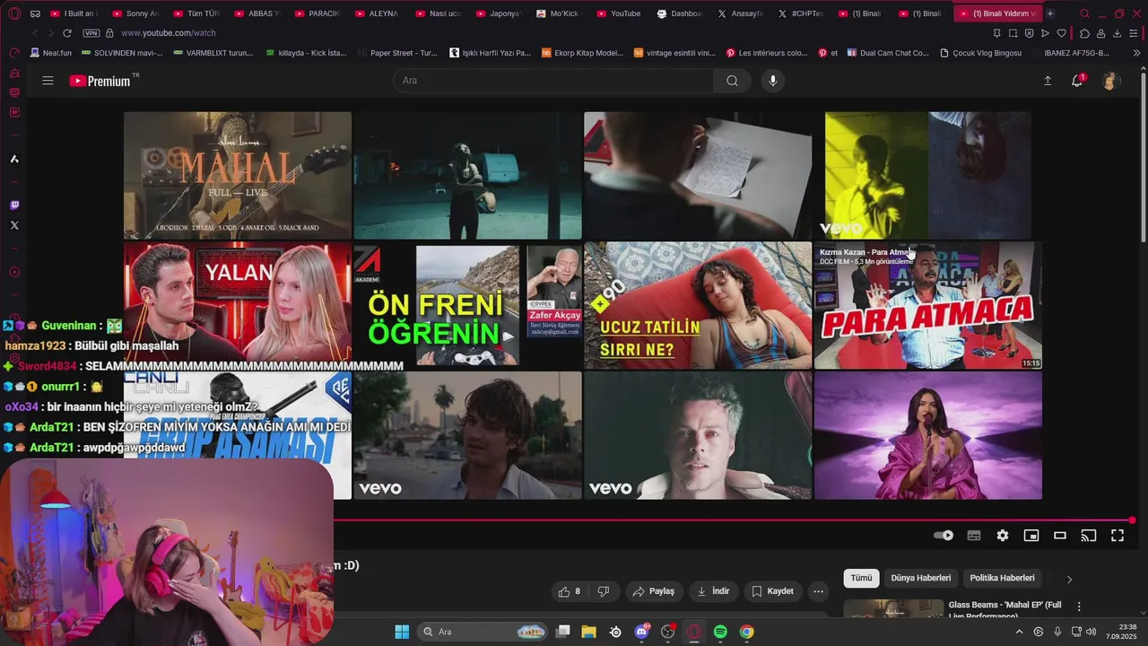Add page to bookmarks with the heart icon
This screenshot has height=646, width=1148.
click(x=1062, y=33)
